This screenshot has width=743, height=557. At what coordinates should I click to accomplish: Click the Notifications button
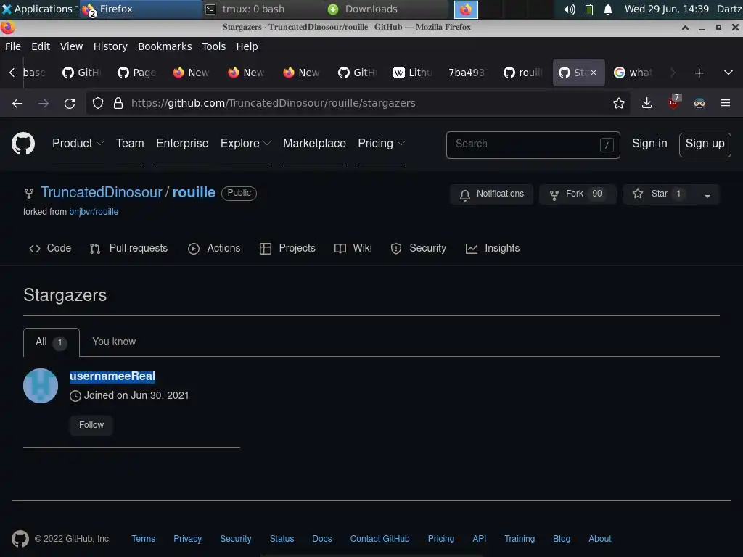[491, 194]
